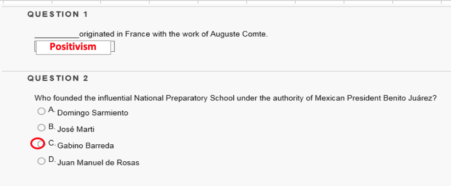Click the letter D option marker
The image size is (451, 186).
click(x=51, y=160)
